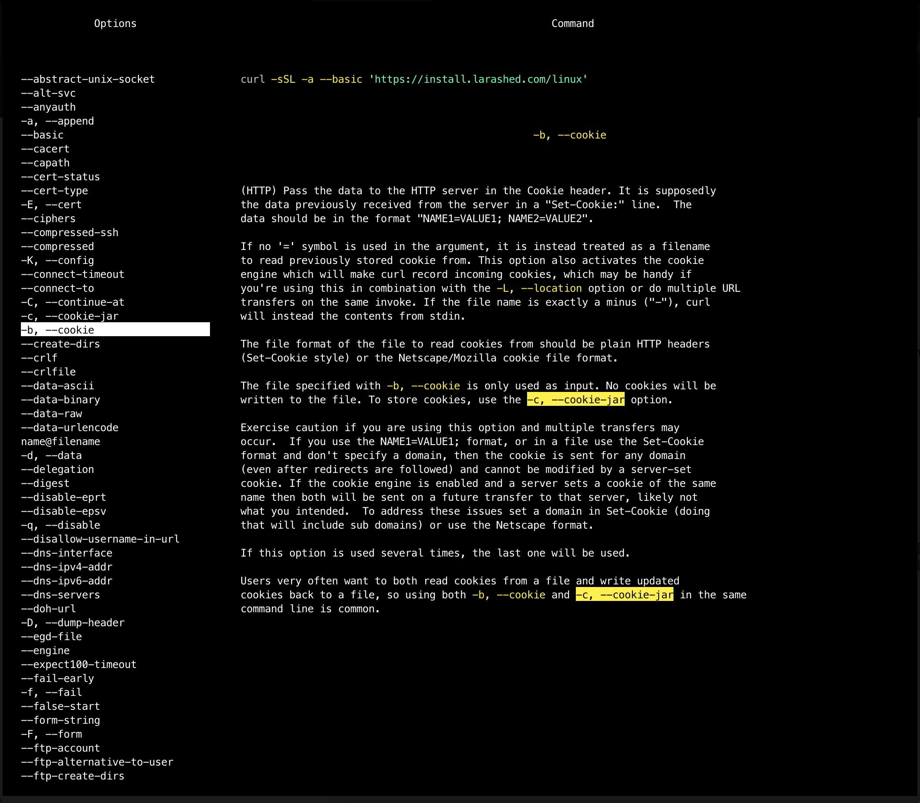Choose the --expect100-timeout option
Viewport: 920px width, 803px height.
[78, 665]
